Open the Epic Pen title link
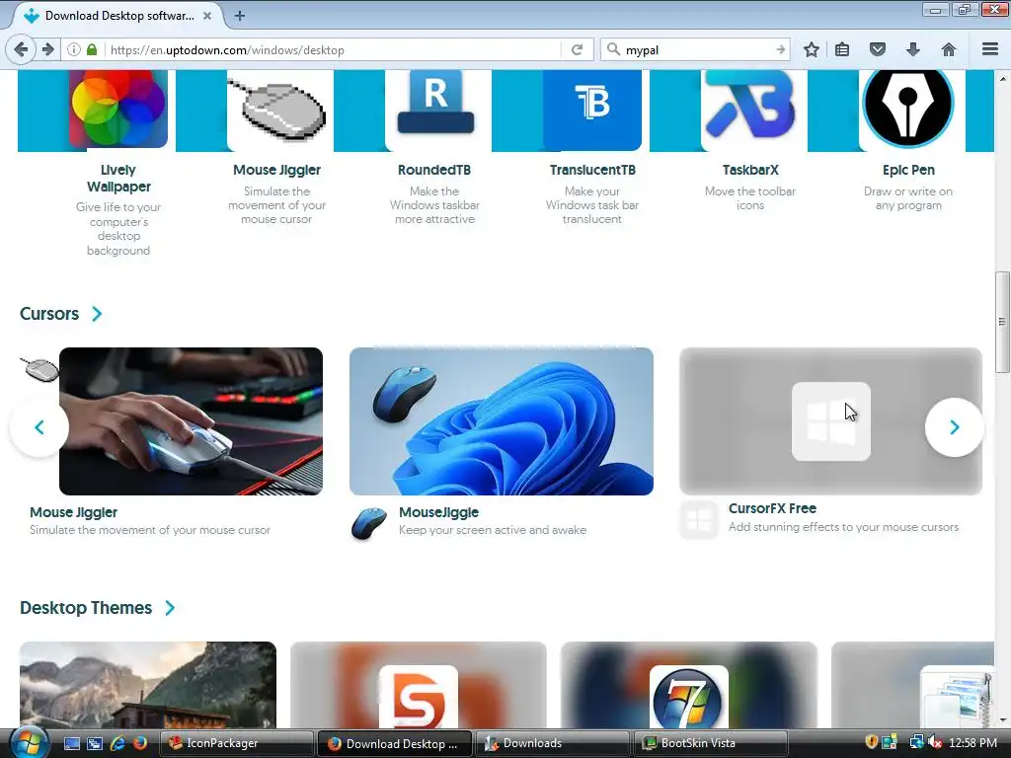This screenshot has width=1011, height=758. click(908, 170)
